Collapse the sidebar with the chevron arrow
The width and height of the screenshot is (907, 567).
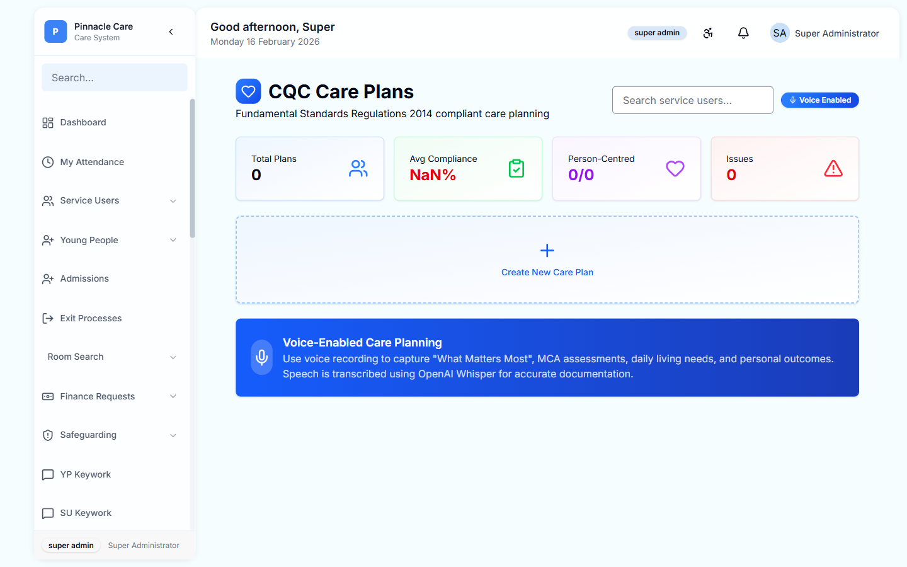coord(171,31)
